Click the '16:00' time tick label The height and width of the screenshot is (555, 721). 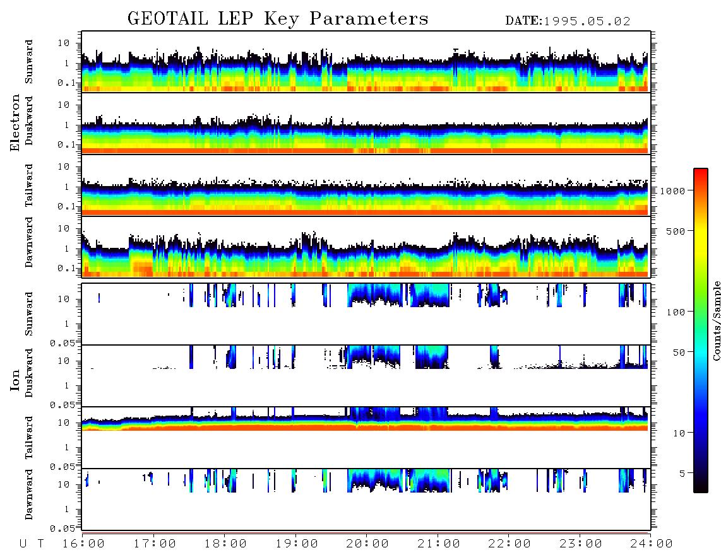(83, 544)
